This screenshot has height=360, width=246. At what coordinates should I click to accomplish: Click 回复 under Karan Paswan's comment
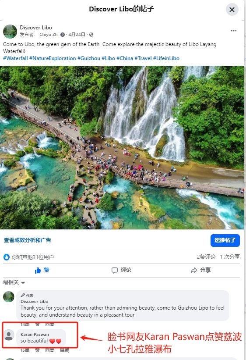click(x=49, y=350)
